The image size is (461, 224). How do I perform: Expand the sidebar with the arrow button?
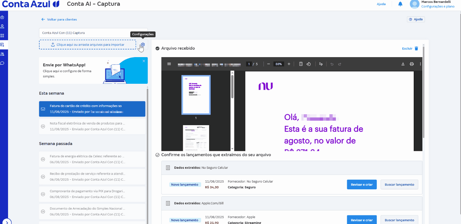click(x=7, y=222)
